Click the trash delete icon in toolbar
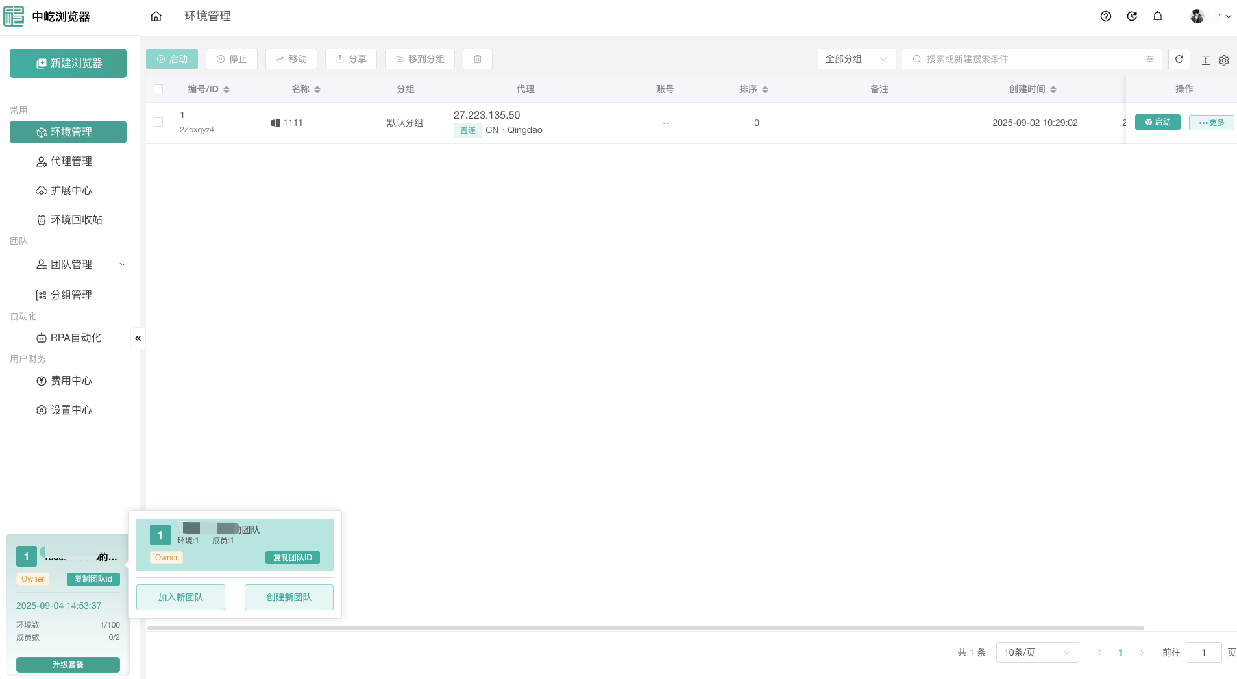Screen dimensions: 1237x679 tap(478, 59)
